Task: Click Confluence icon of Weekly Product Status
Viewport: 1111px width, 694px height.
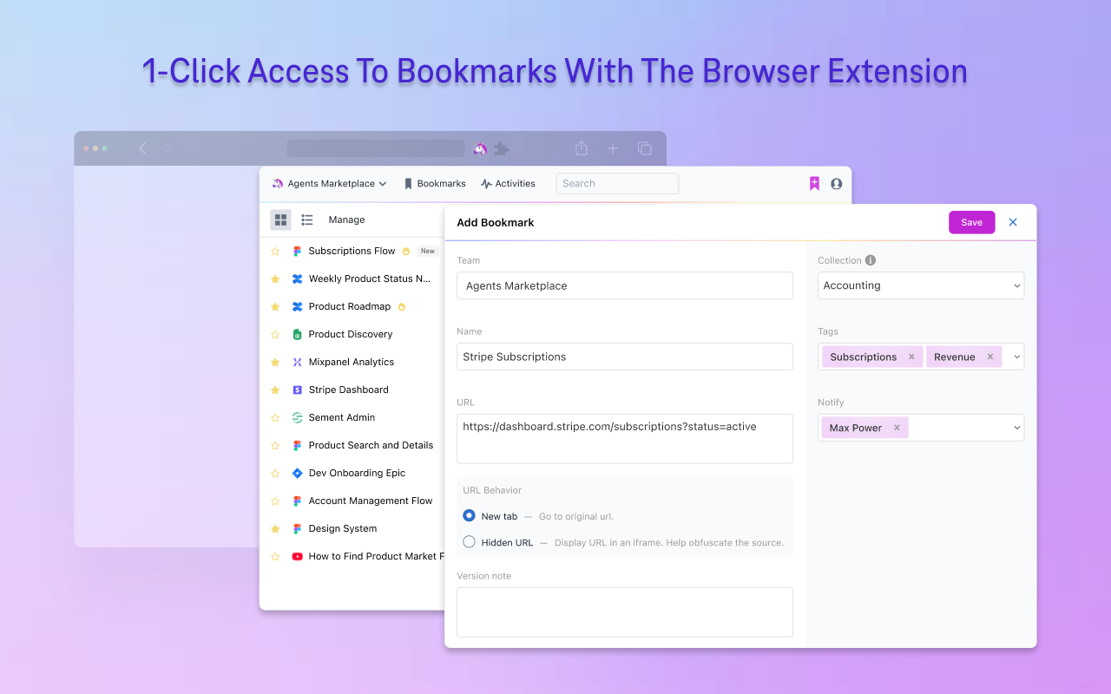Action: (x=297, y=278)
